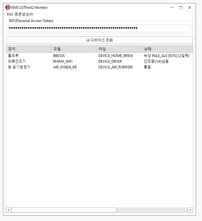Click the KMS LGThinQ Monitor app icon
Viewport: 202px width, 221px height.
[8, 7]
